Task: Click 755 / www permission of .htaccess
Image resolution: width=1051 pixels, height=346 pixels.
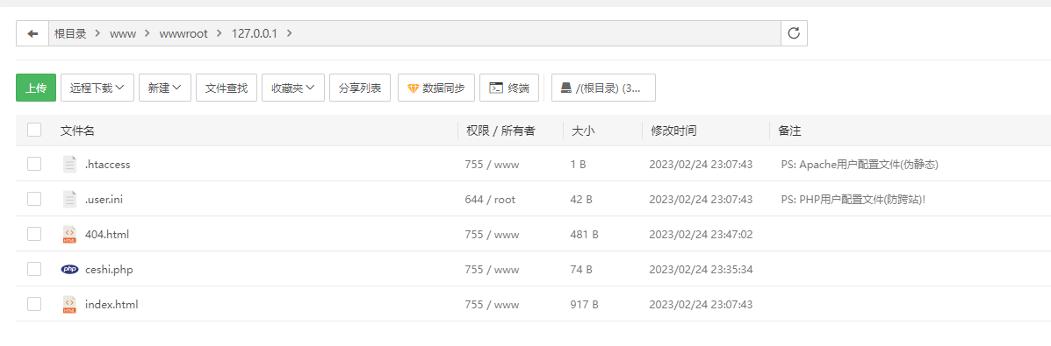Action: (492, 164)
